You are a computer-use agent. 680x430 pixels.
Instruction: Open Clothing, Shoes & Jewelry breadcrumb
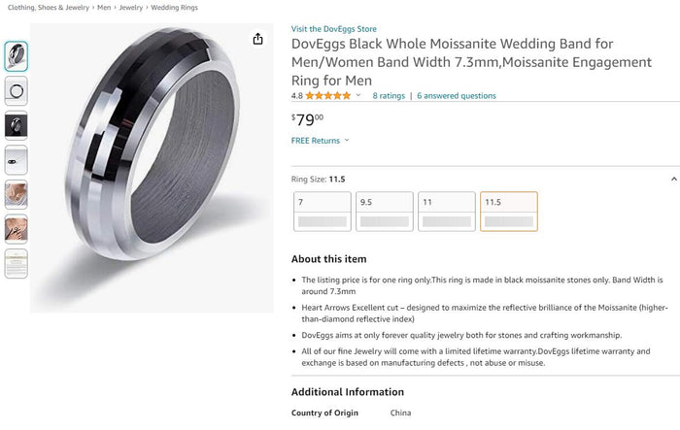[x=49, y=8]
